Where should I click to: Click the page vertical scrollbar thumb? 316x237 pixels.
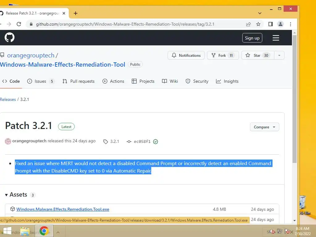pos(294,99)
